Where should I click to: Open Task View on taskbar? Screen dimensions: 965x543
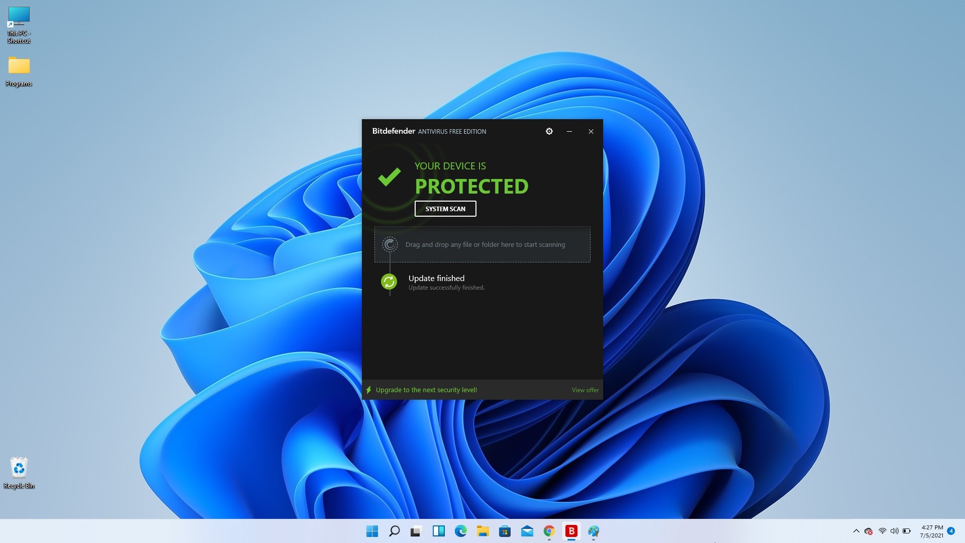416,531
